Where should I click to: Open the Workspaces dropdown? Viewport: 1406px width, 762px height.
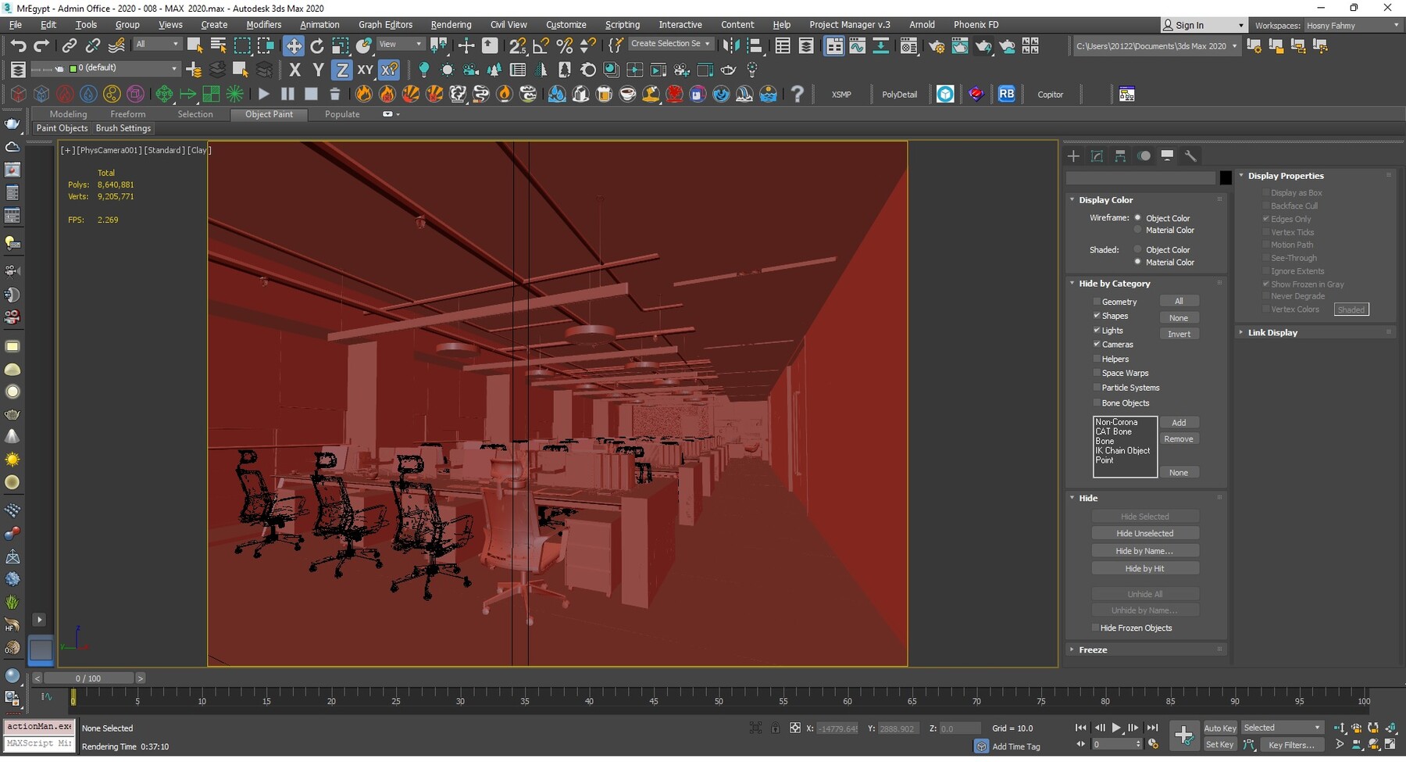point(1352,25)
